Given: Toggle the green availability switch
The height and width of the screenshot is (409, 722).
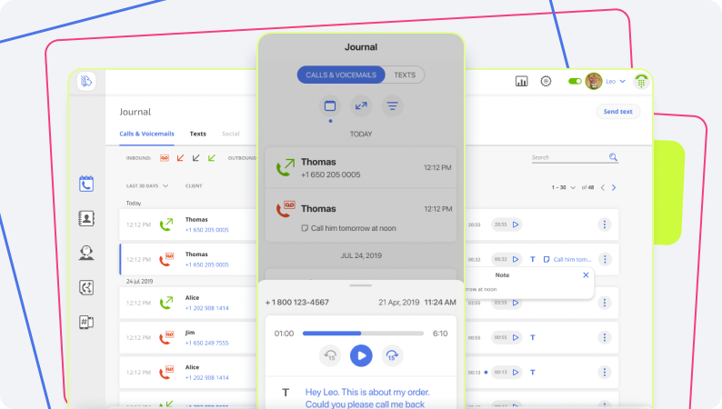Looking at the screenshot, I should (575, 81).
